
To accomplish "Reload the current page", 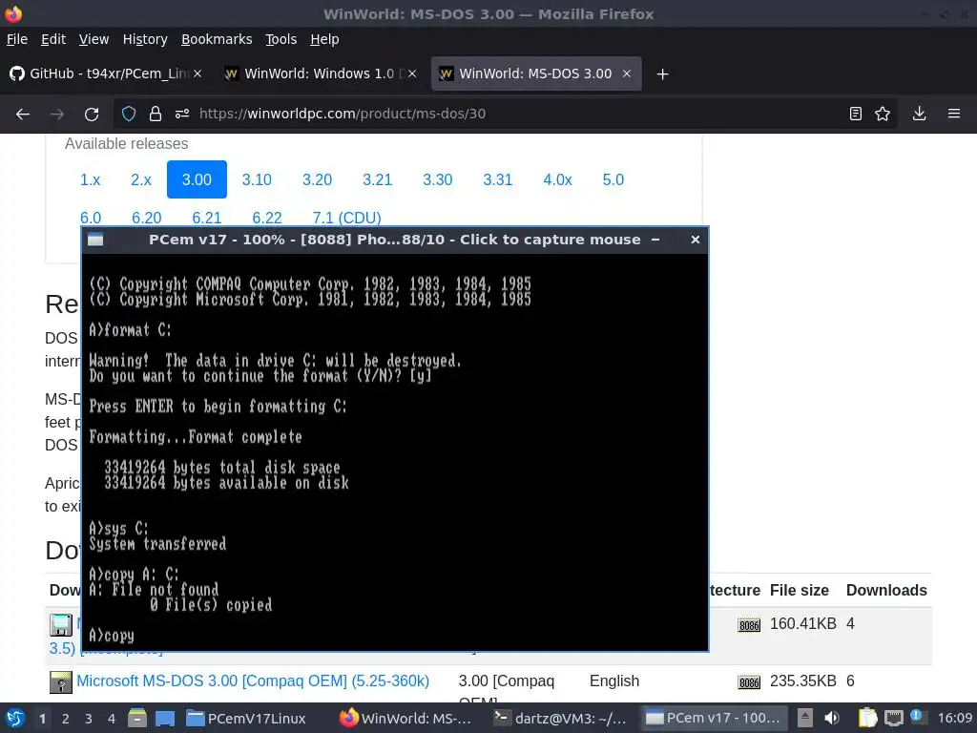I will click(92, 115).
